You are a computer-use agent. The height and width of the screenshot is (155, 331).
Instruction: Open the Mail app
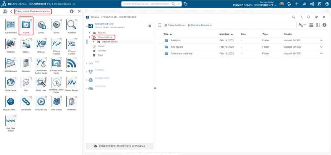(x=26, y=82)
